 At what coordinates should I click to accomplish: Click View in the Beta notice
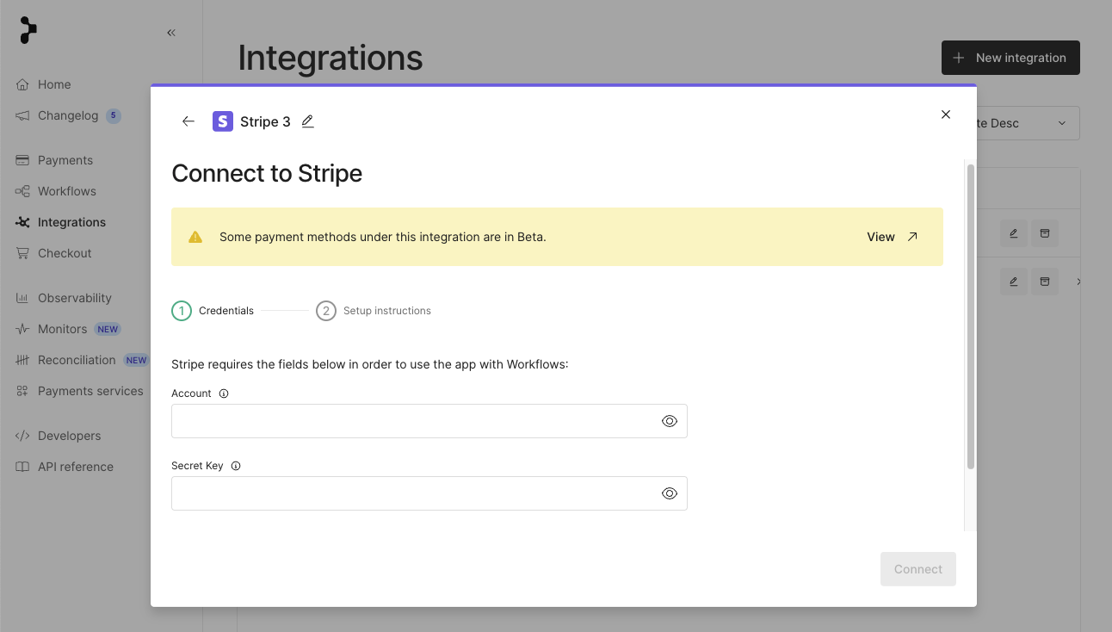click(880, 237)
